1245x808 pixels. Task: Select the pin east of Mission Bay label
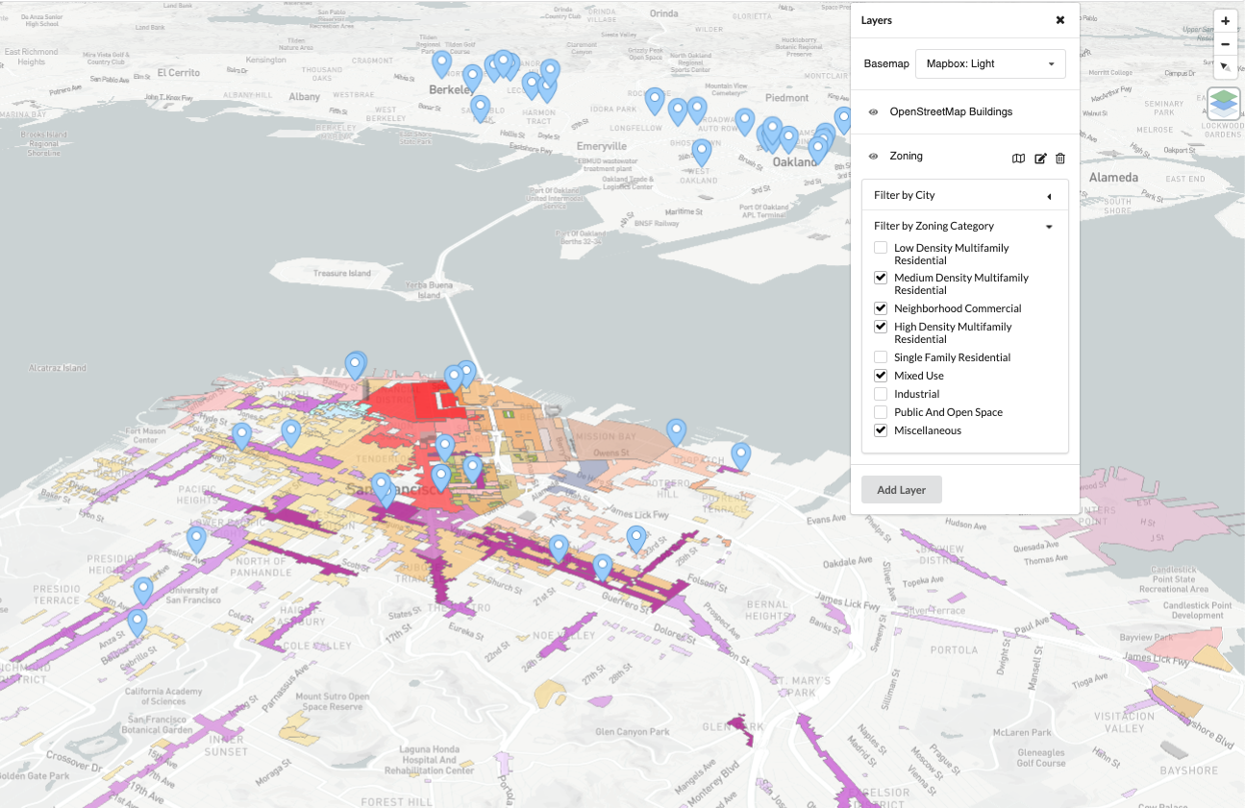677,431
